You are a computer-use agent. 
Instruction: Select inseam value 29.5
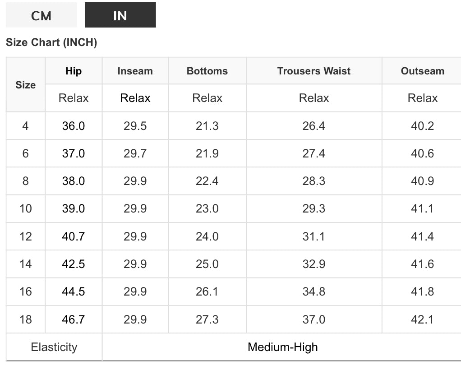(135, 126)
